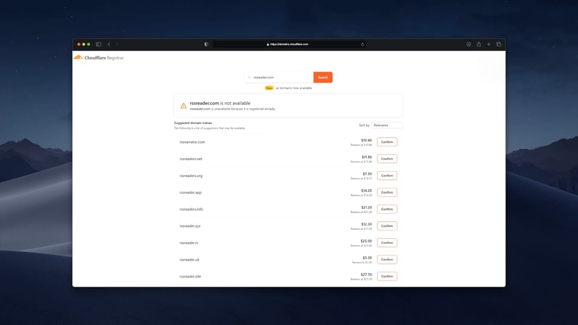Confirm the rssreader.xyz domain
The image size is (578, 325).
(387, 226)
